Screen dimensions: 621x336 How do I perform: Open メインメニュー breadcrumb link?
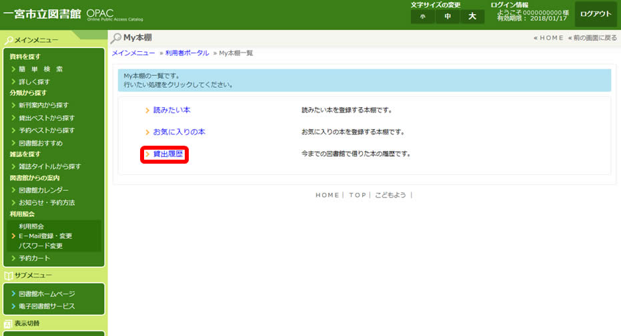coord(133,53)
